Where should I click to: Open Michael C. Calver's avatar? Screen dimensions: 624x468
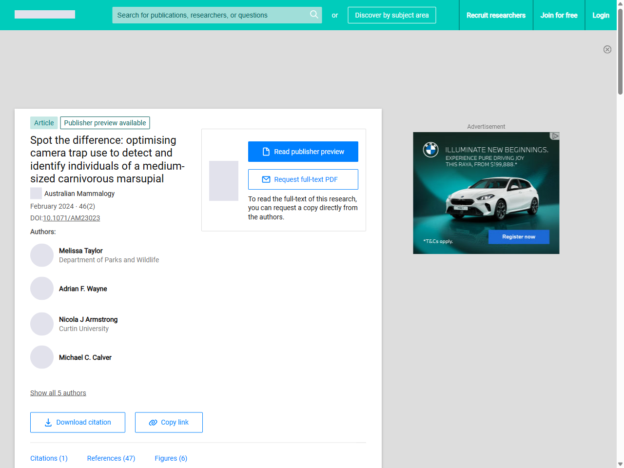point(42,357)
